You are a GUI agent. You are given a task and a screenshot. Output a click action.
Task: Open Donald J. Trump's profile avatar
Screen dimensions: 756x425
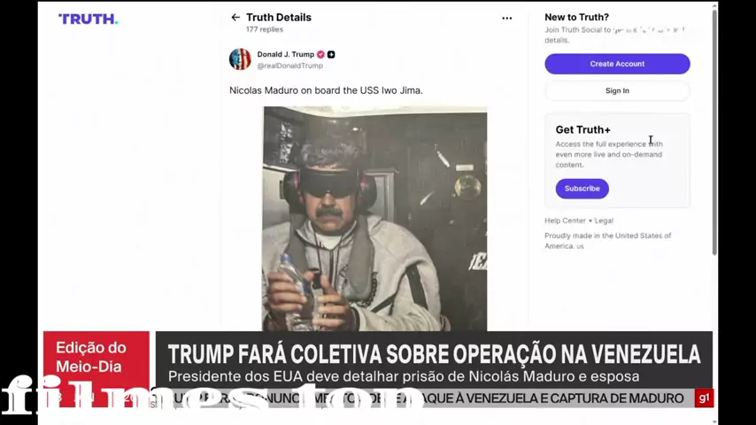pos(240,59)
